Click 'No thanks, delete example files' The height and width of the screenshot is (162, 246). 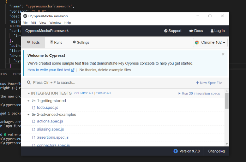point(105,70)
